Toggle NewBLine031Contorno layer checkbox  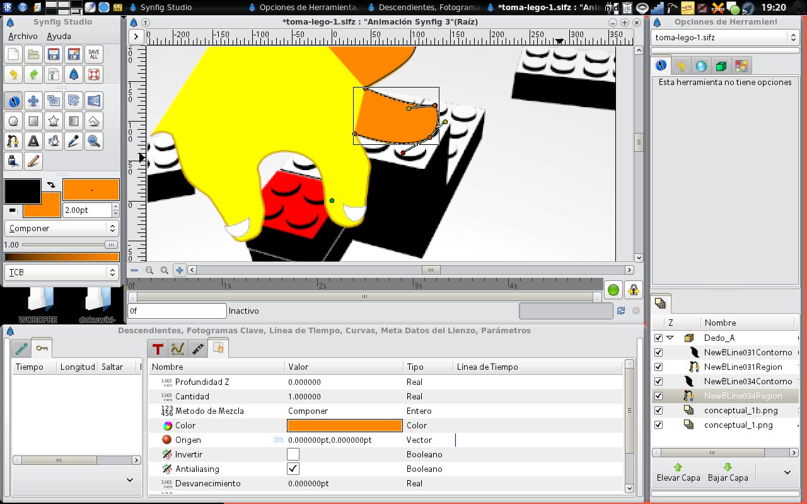pyautogui.click(x=659, y=352)
